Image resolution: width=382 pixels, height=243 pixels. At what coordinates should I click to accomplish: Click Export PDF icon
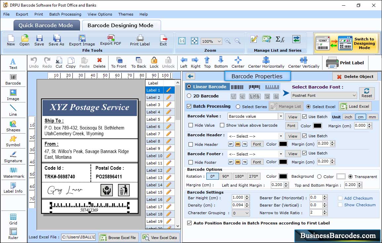click(110, 40)
